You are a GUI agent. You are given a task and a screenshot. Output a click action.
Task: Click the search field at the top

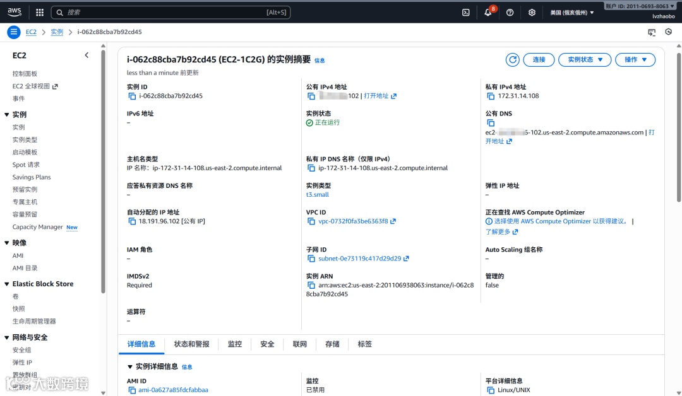170,13
